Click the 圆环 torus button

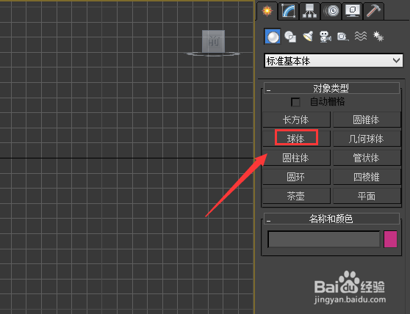296,177
